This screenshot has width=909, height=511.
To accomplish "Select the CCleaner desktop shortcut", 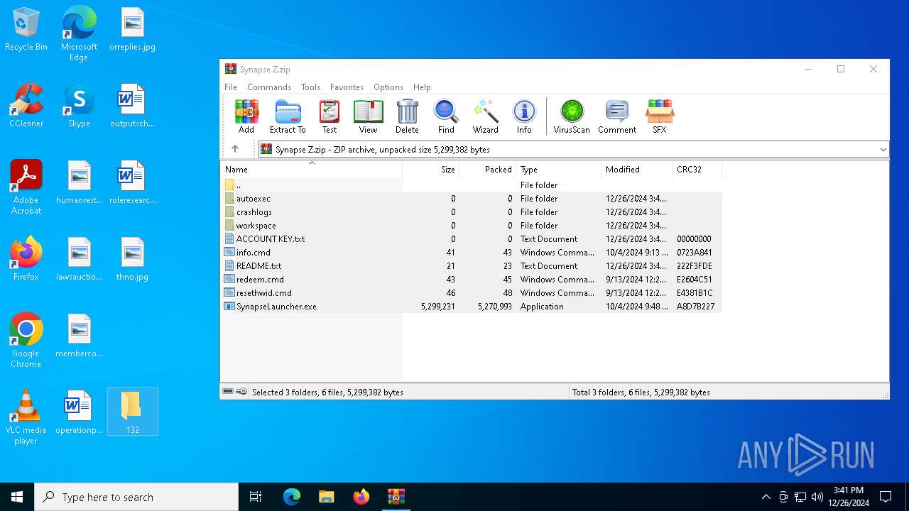I will click(x=26, y=106).
